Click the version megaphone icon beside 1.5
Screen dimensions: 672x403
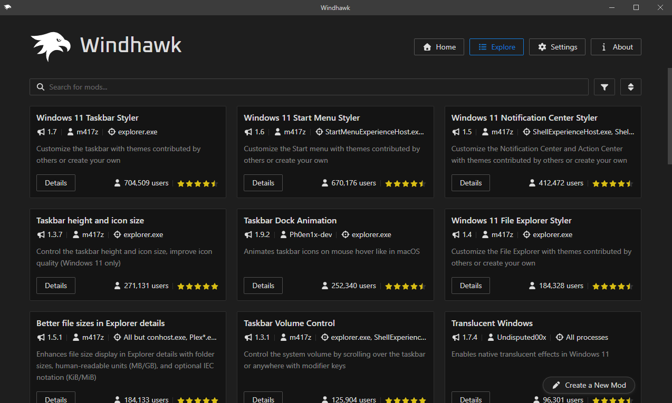456,132
